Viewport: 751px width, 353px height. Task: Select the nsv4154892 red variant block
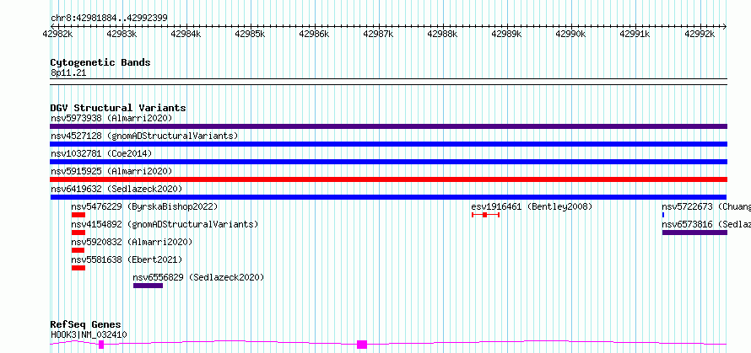click(x=78, y=233)
